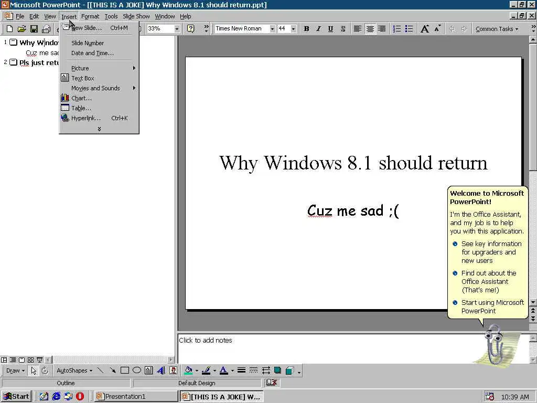
Task: Click the spelling status icon in status bar
Action: click(x=271, y=383)
